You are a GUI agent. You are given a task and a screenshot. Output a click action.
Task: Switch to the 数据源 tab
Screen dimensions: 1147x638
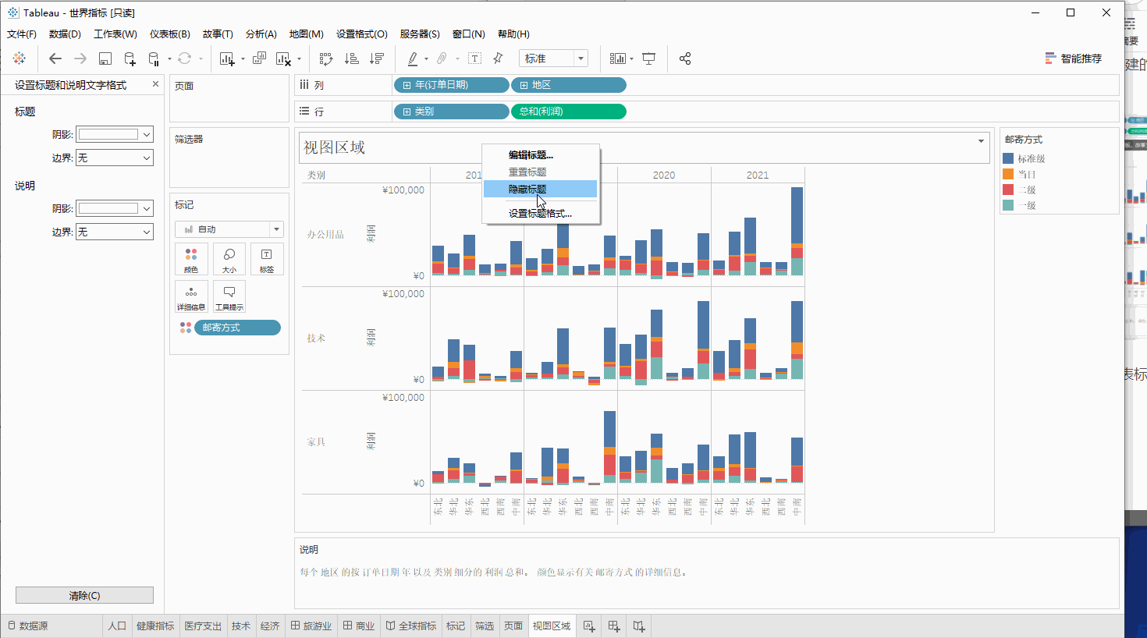coord(28,626)
